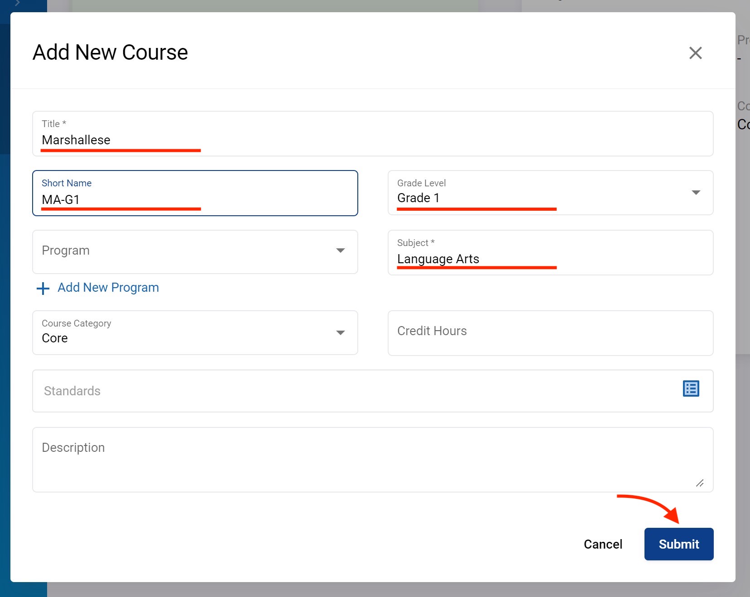The height and width of the screenshot is (597, 750).
Task: Click into the Short Name field
Action: coord(195,199)
